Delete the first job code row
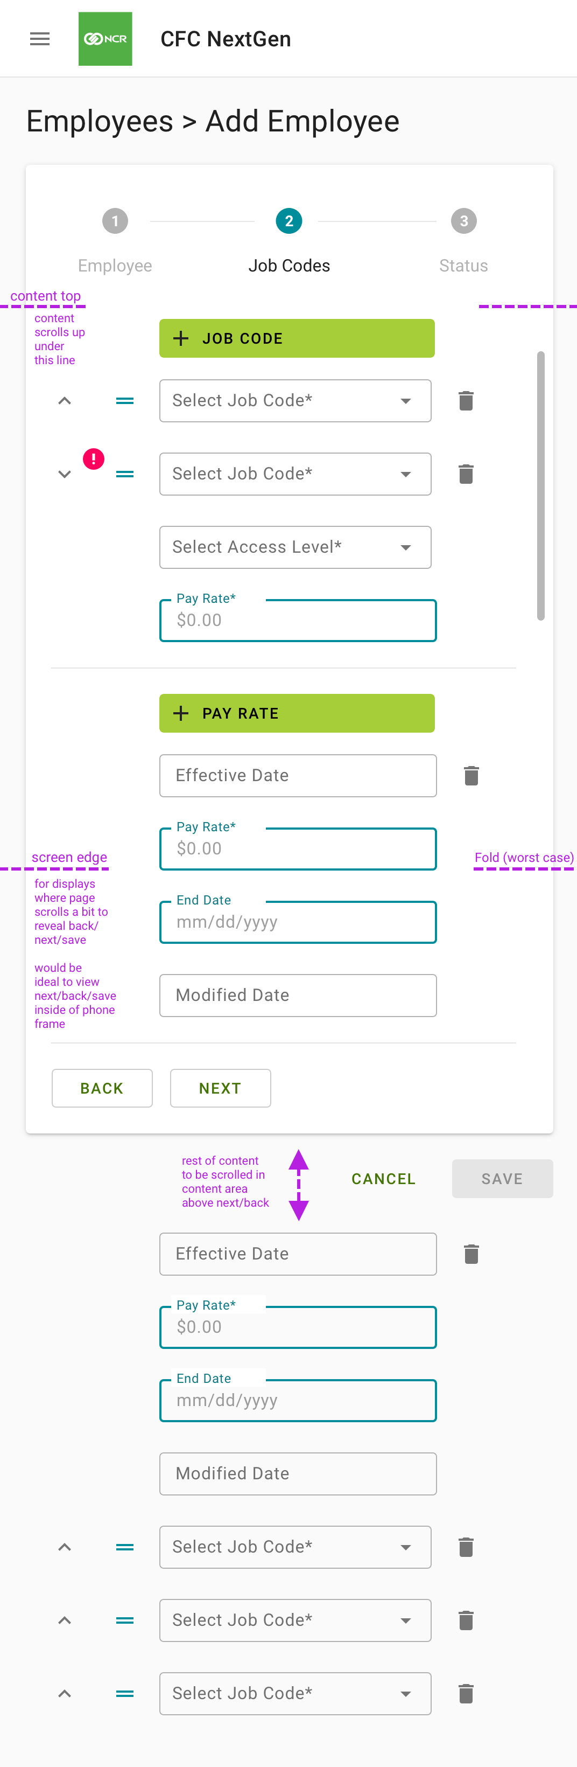The image size is (577, 1767). [466, 401]
